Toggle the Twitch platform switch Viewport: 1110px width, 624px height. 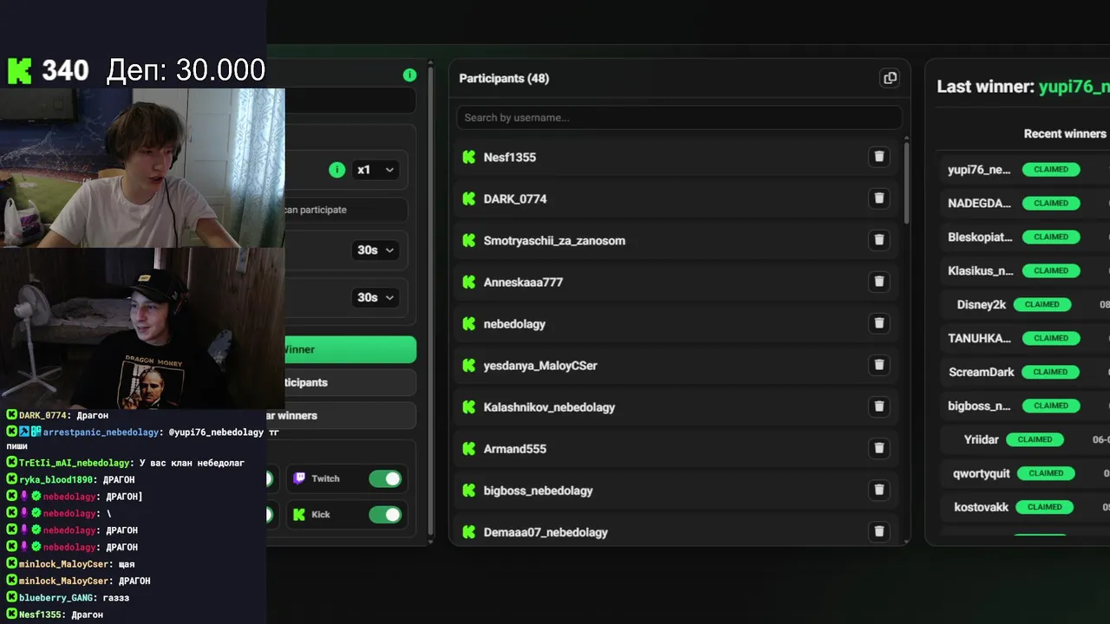pyautogui.click(x=385, y=478)
